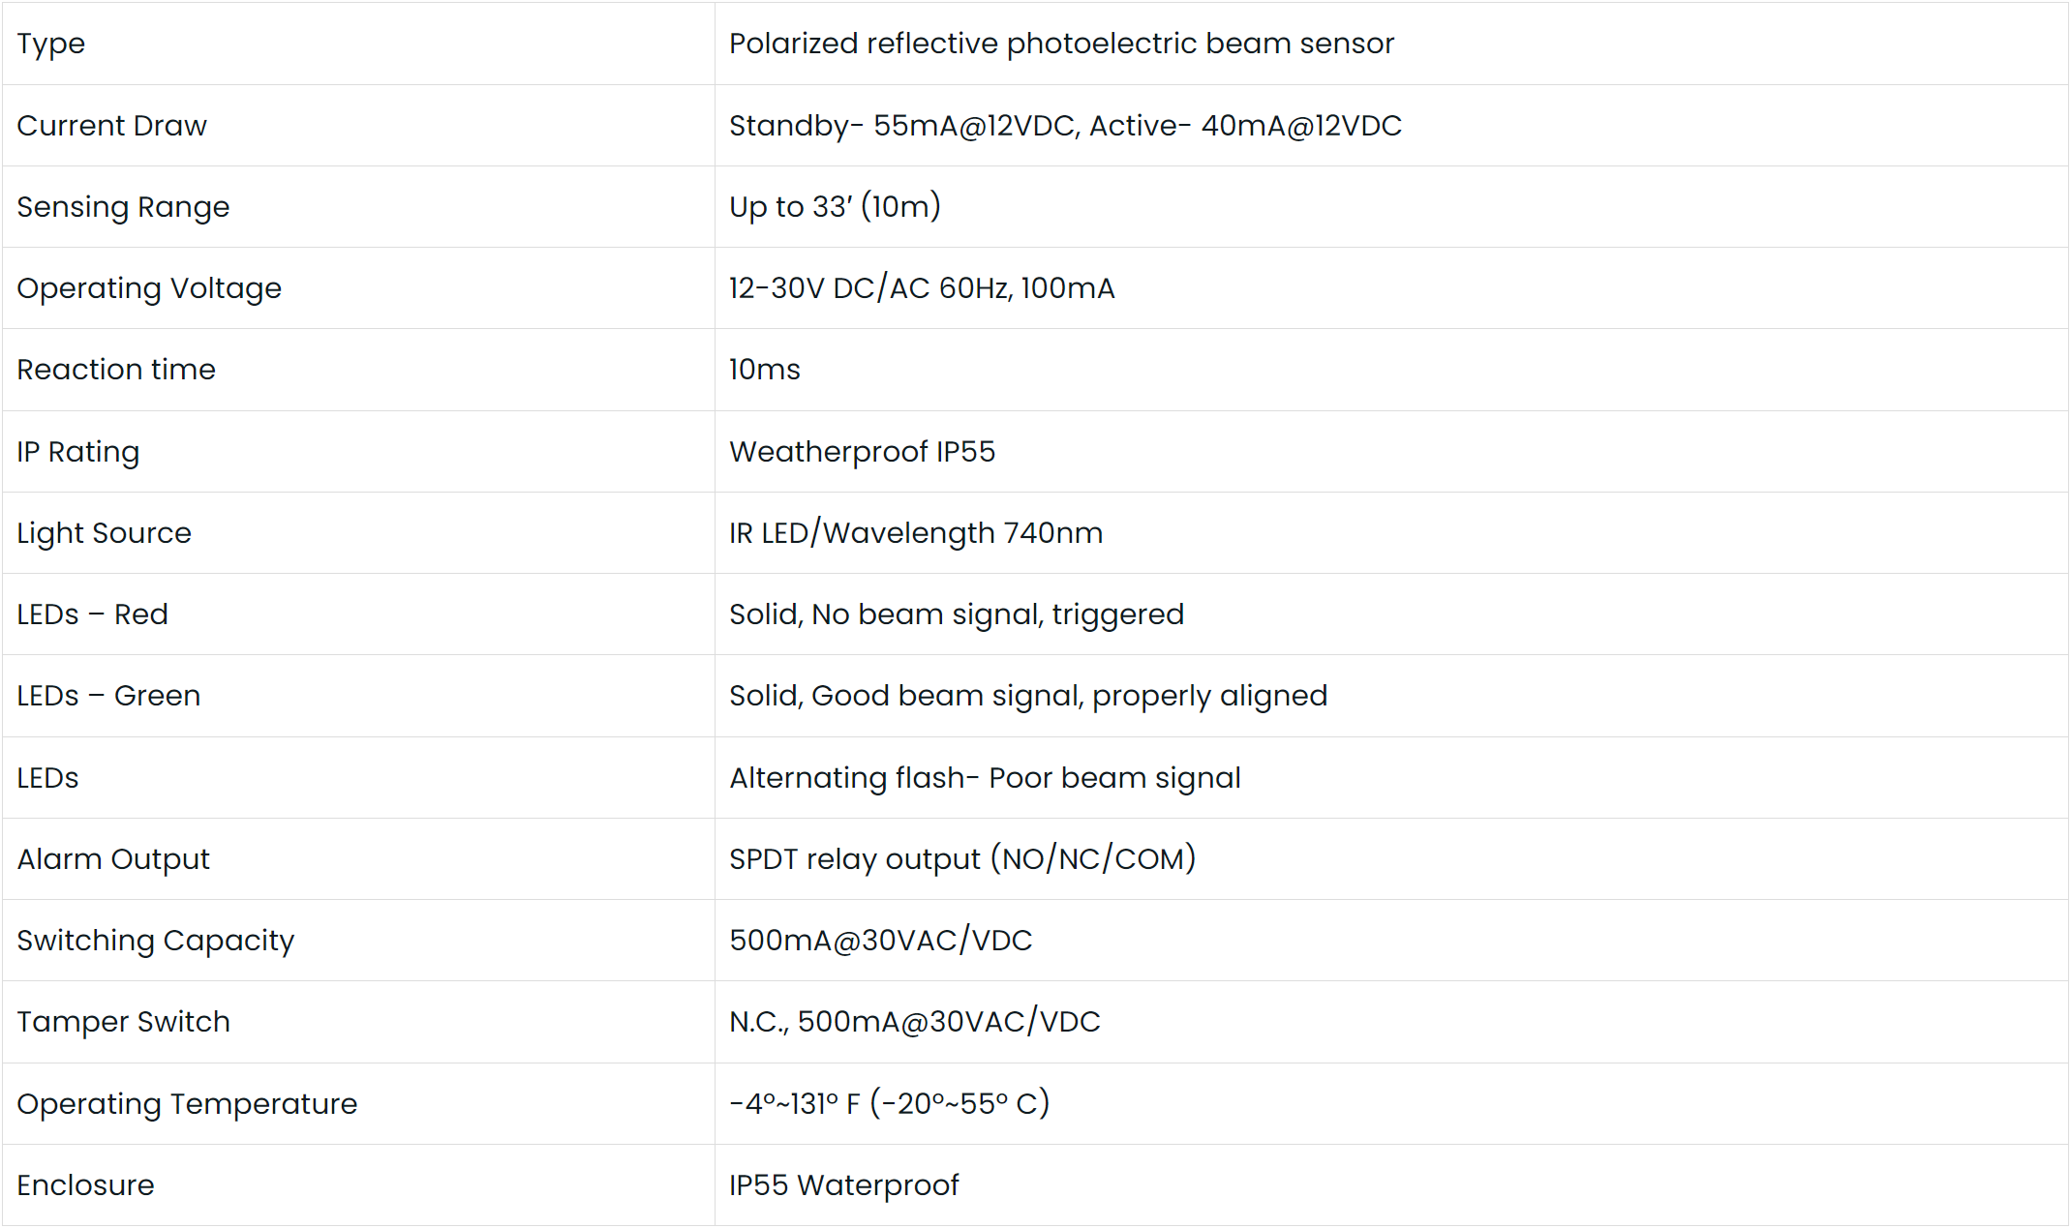Image resolution: width=2071 pixels, height=1228 pixels.
Task: Click the 'Type' label cell
Action: point(51,44)
